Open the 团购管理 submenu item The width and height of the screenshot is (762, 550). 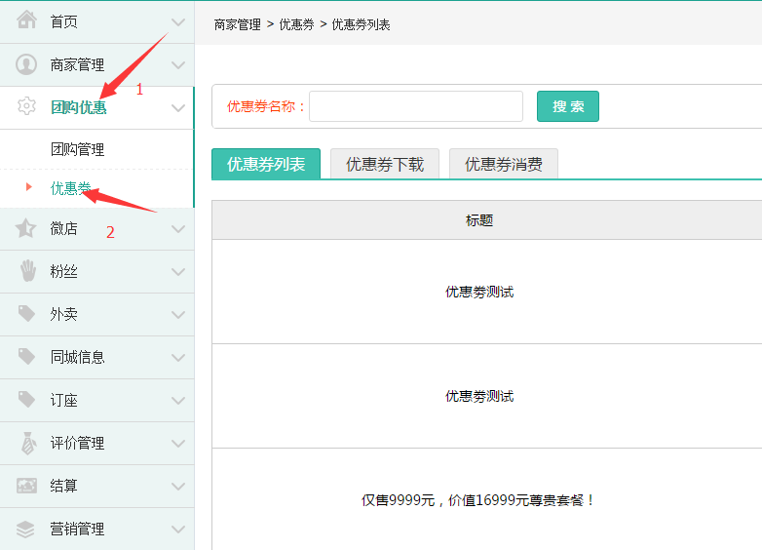(97, 149)
